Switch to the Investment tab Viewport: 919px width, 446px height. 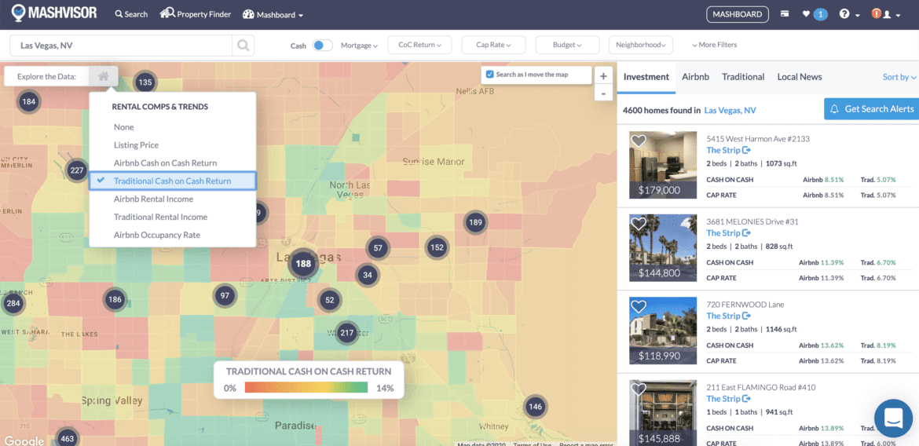tap(646, 77)
